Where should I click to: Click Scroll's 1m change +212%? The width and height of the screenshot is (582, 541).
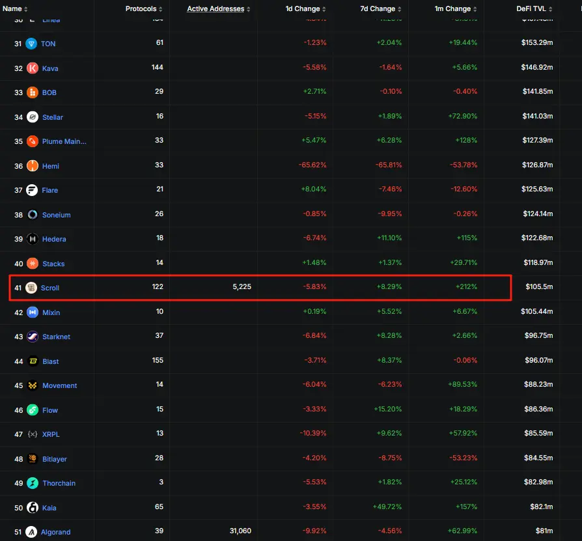pos(467,286)
